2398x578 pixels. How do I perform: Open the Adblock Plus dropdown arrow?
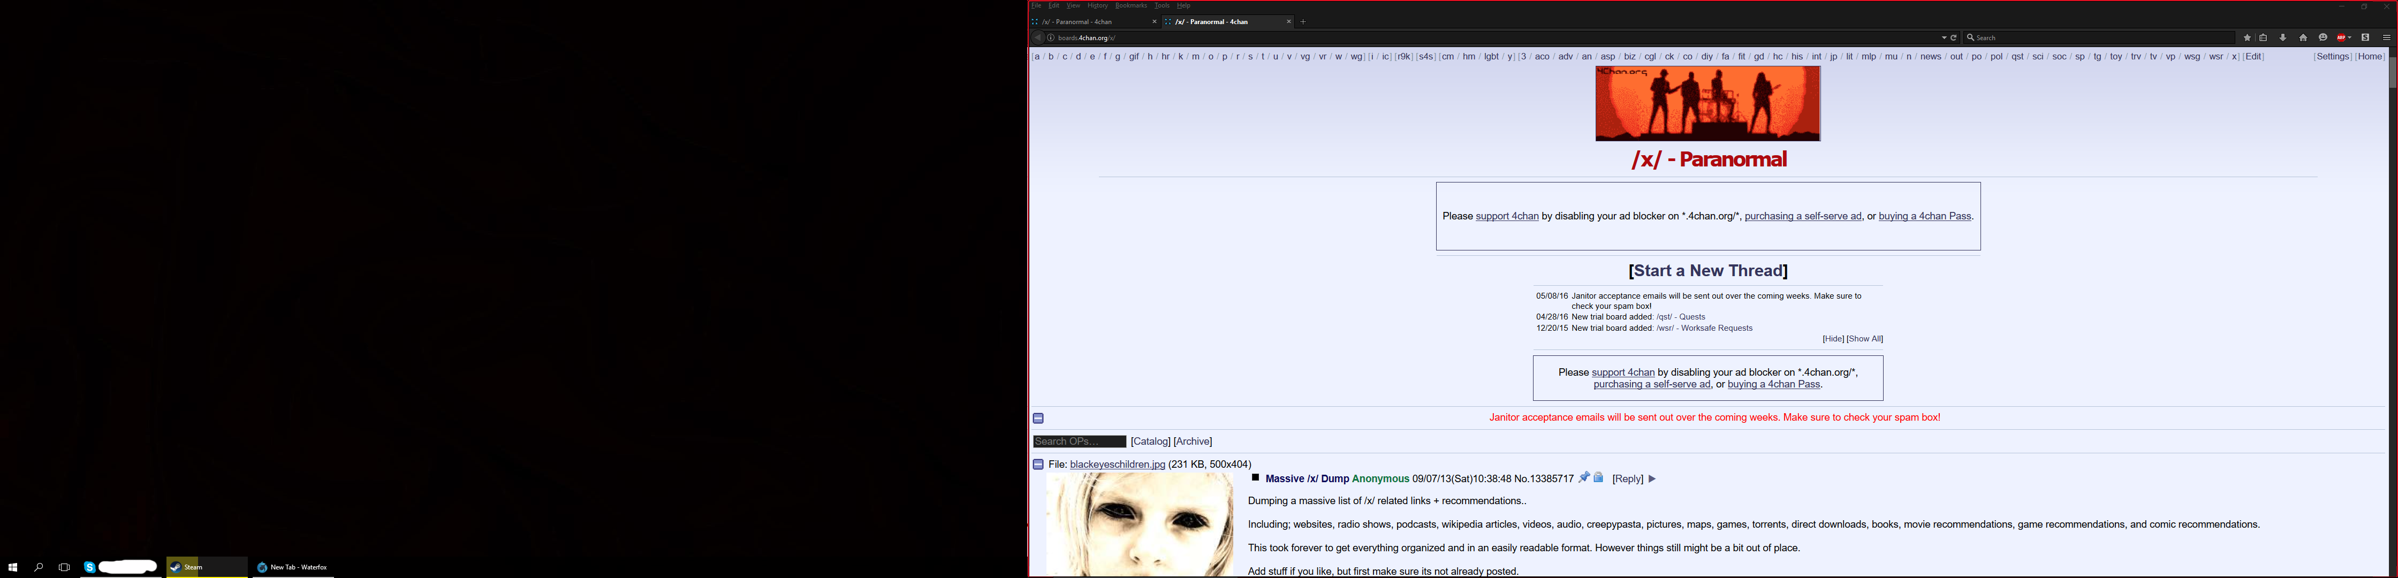click(x=2350, y=38)
